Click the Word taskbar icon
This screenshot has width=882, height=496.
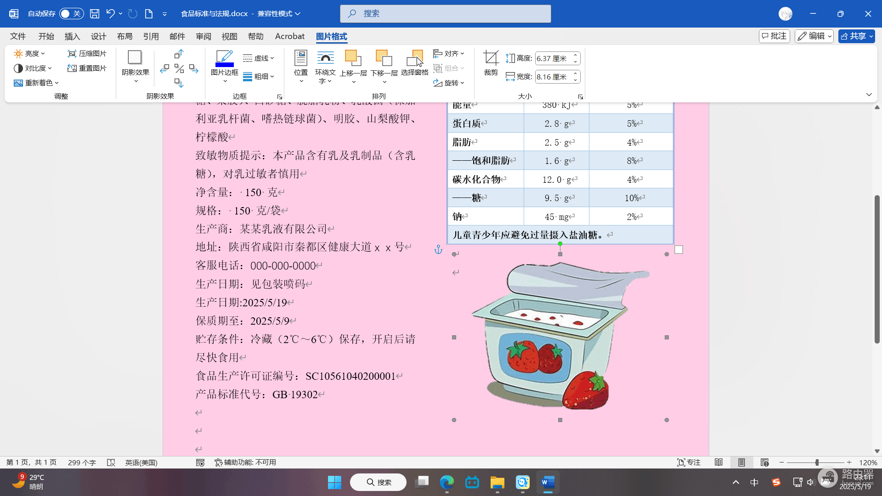(x=548, y=482)
